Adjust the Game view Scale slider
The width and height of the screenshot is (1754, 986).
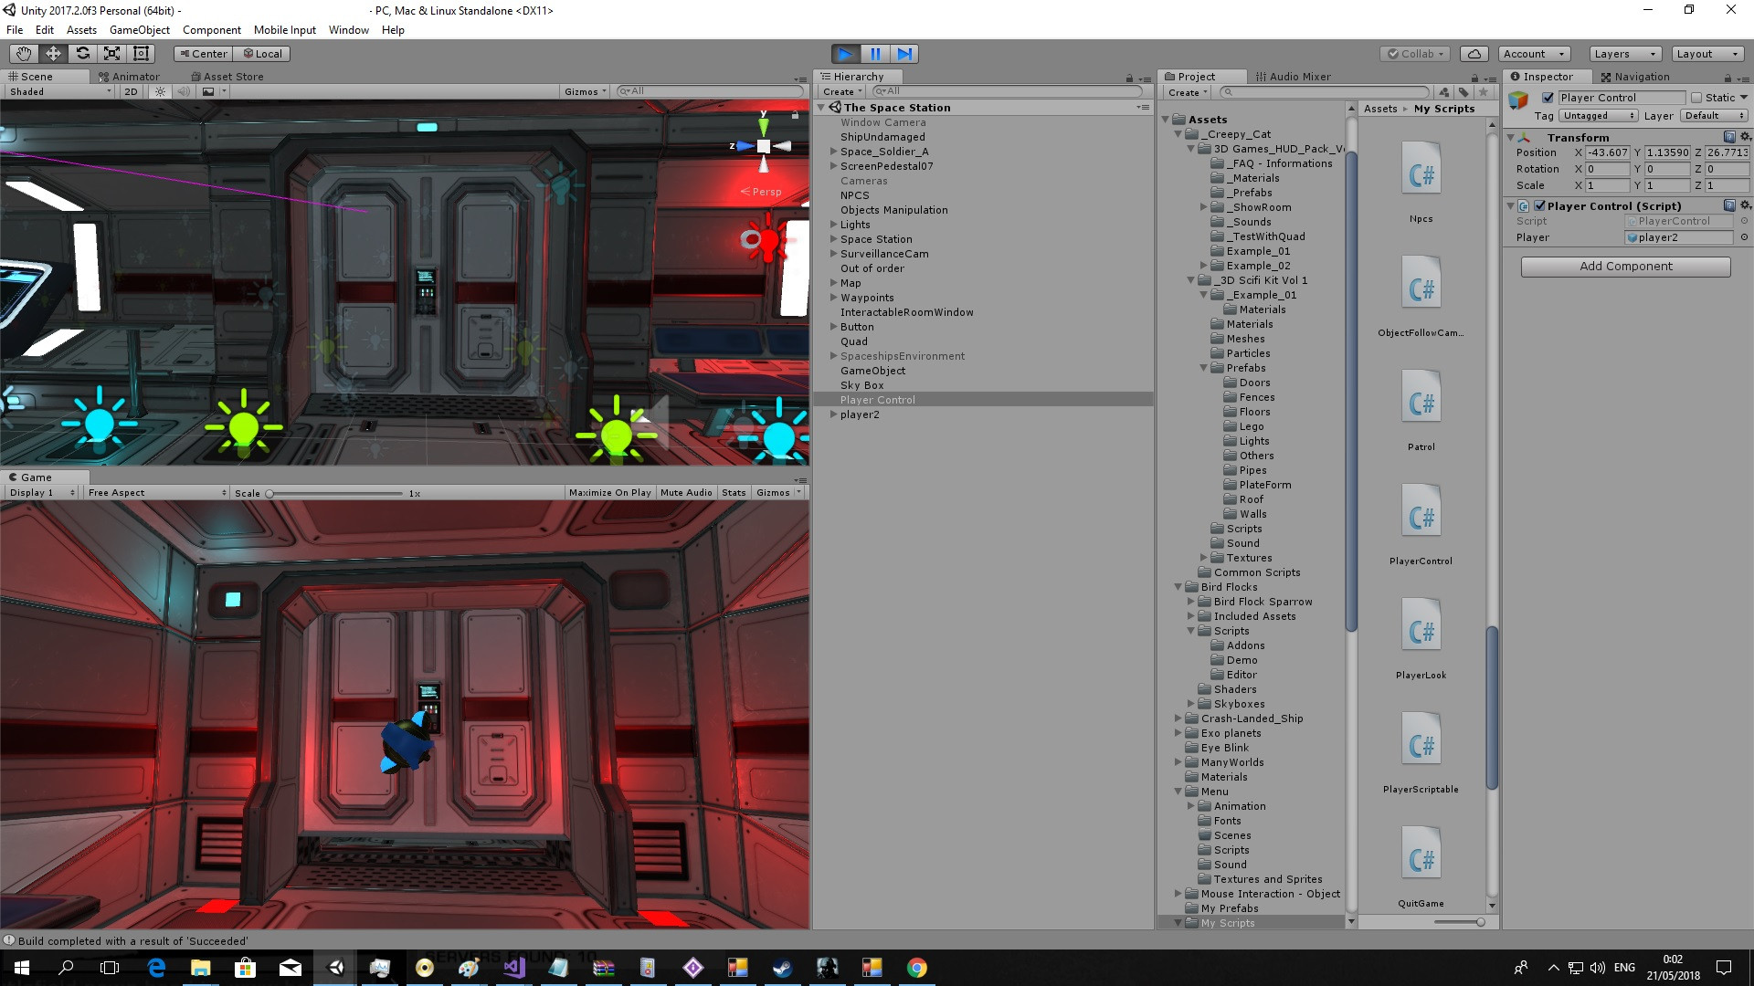270,494
